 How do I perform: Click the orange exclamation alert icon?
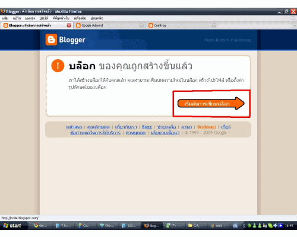pyautogui.click(x=58, y=66)
